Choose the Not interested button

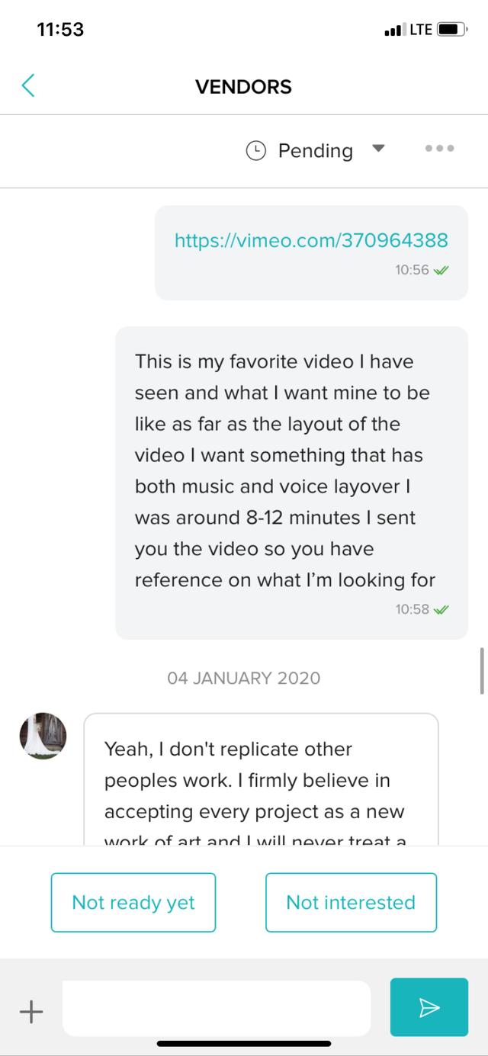[351, 903]
